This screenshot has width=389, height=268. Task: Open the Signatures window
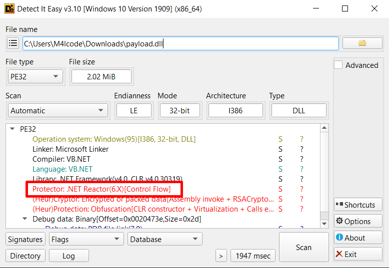point(25,239)
